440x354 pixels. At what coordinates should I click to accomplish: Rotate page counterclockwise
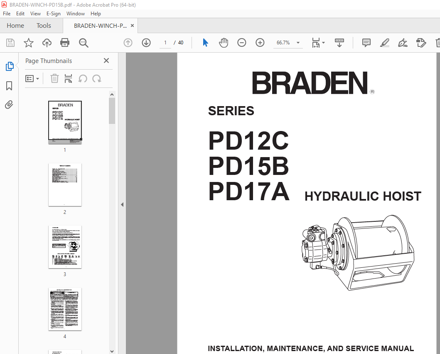pos(83,79)
